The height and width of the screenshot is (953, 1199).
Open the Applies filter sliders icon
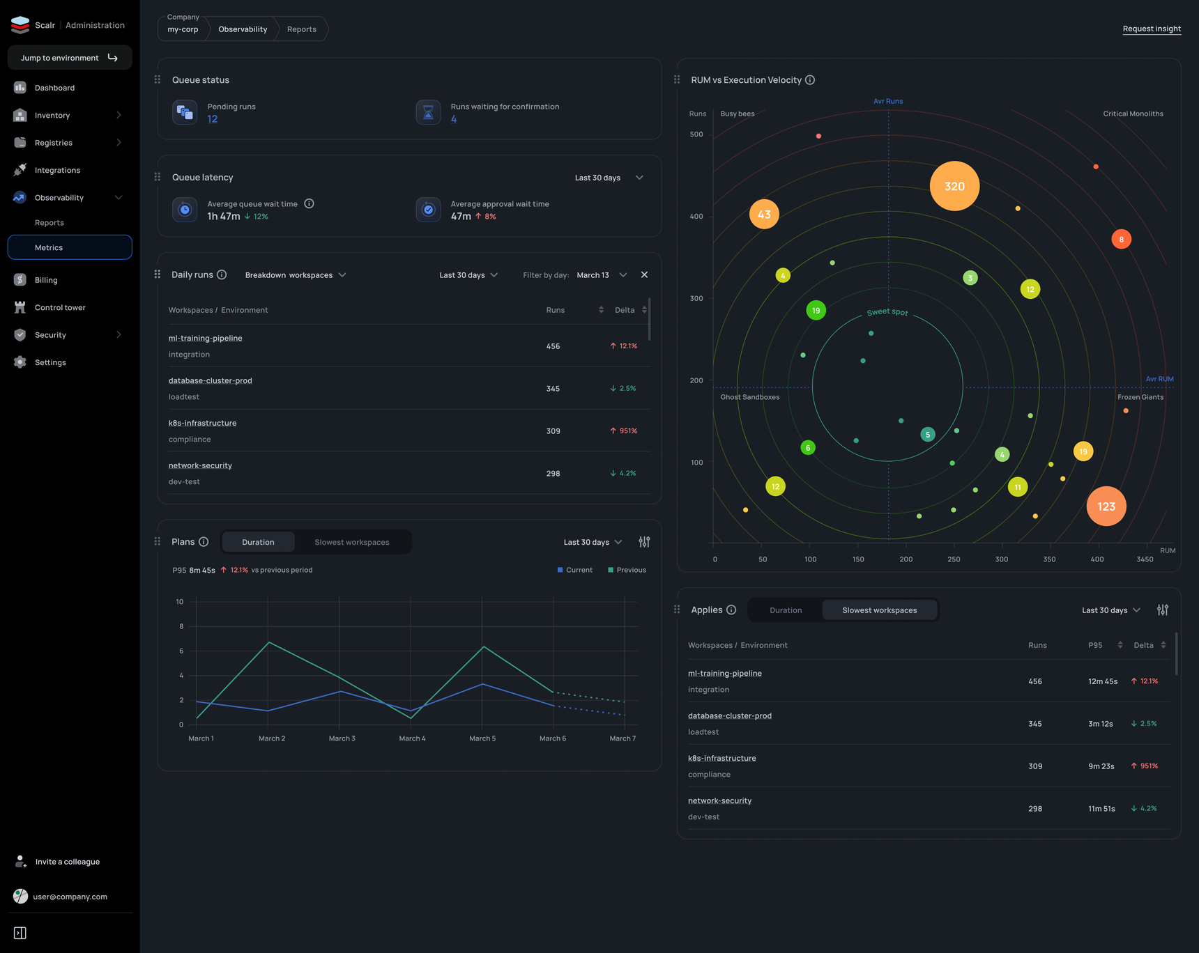pyautogui.click(x=1163, y=610)
